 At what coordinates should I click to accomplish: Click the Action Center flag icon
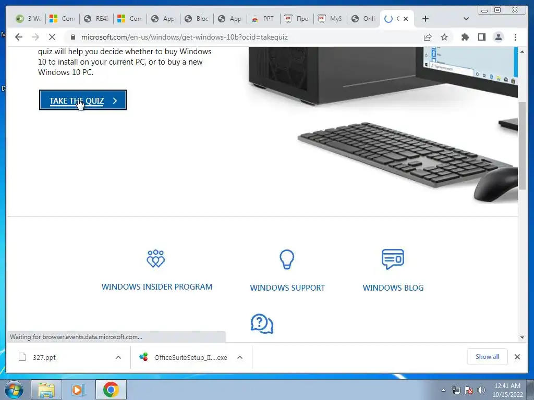(469, 390)
